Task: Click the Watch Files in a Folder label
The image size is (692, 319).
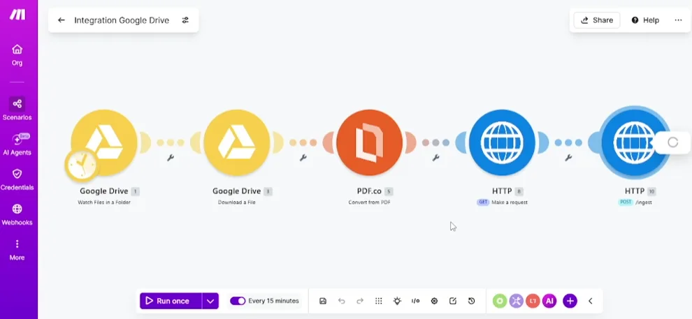Action: (104, 202)
